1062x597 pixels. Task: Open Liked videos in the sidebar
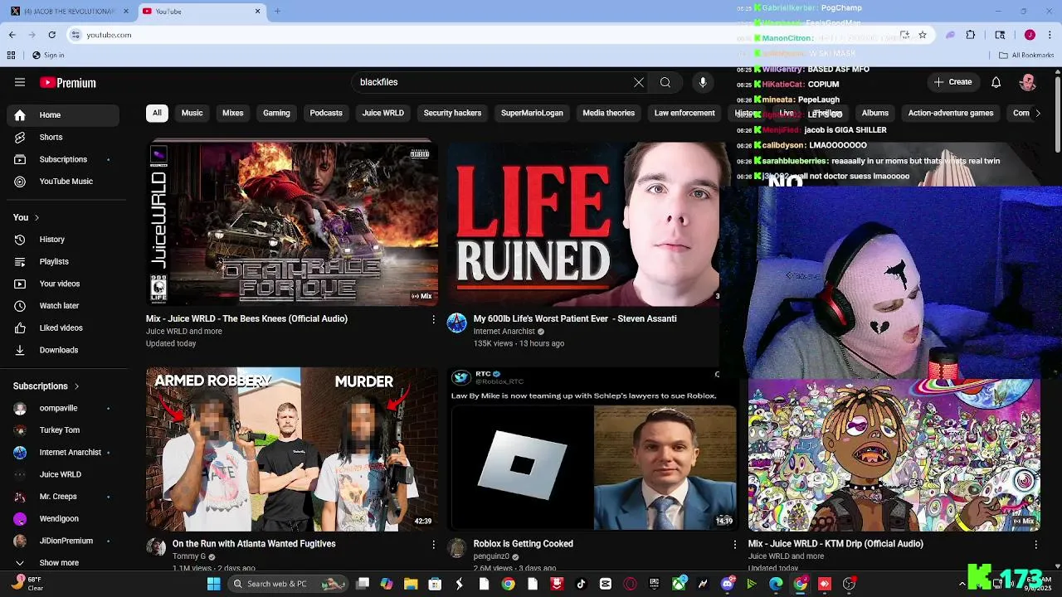click(63, 328)
